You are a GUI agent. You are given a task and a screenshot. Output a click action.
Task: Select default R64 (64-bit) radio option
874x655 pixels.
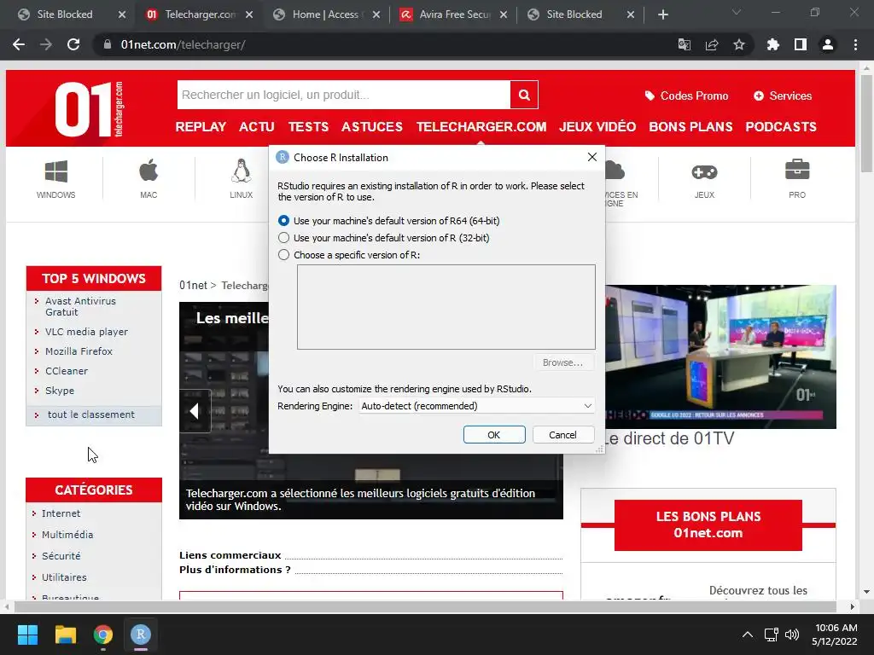coord(283,221)
